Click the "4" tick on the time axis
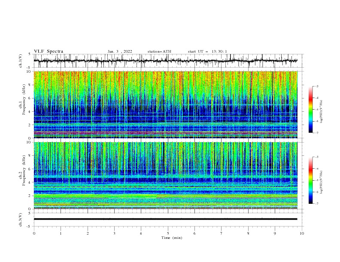Image resolution: width=340 pixels, height=262 pixels. (x=141, y=233)
